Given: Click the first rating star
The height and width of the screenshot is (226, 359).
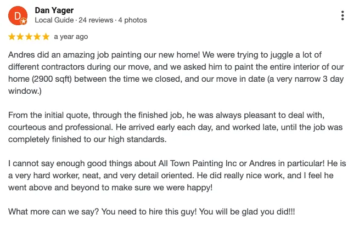Looking at the screenshot, I should tap(13, 37).
